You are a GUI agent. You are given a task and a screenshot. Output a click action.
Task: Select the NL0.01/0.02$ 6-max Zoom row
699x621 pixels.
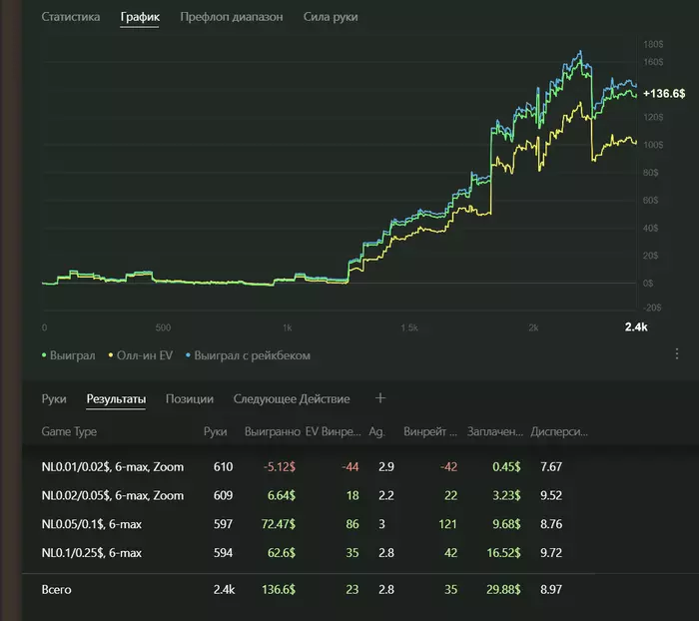tap(113, 467)
